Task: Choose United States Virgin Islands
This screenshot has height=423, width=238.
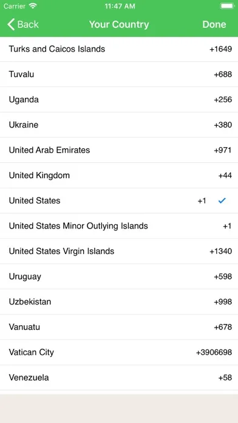Action: (x=119, y=251)
